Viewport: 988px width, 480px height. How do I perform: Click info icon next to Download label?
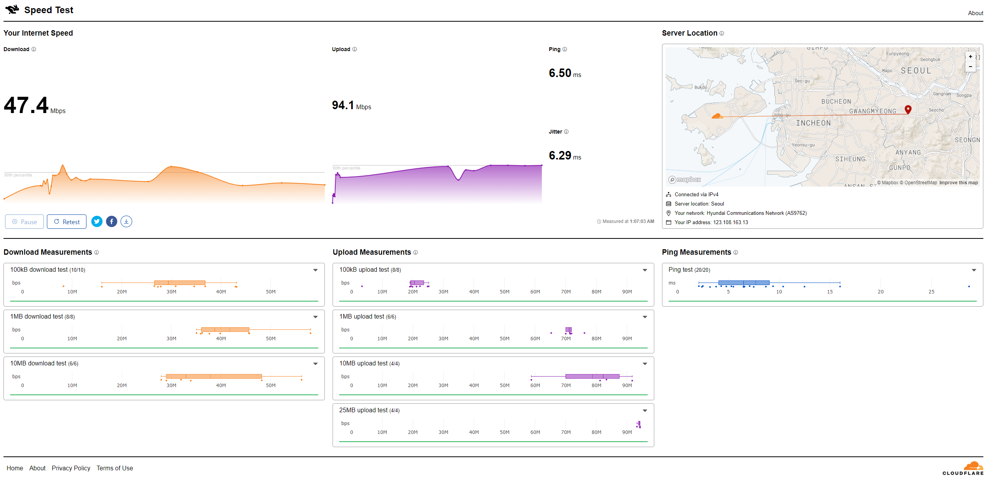click(x=34, y=49)
